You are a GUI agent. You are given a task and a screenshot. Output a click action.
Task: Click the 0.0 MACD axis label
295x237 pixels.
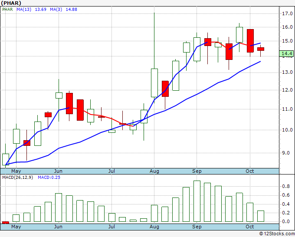click(x=286, y=221)
